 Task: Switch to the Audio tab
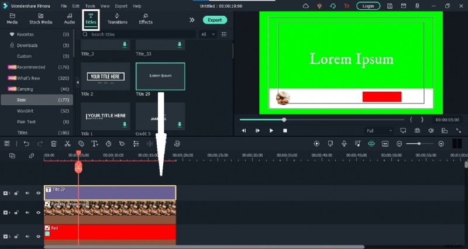[69, 19]
